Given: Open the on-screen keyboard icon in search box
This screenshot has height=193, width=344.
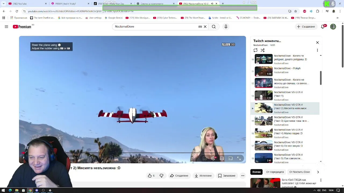Looking at the screenshot, I should click(x=200, y=27).
